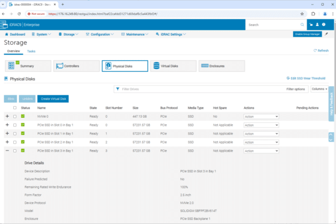Open Action dropdown for NVMe 0

pos(261,117)
